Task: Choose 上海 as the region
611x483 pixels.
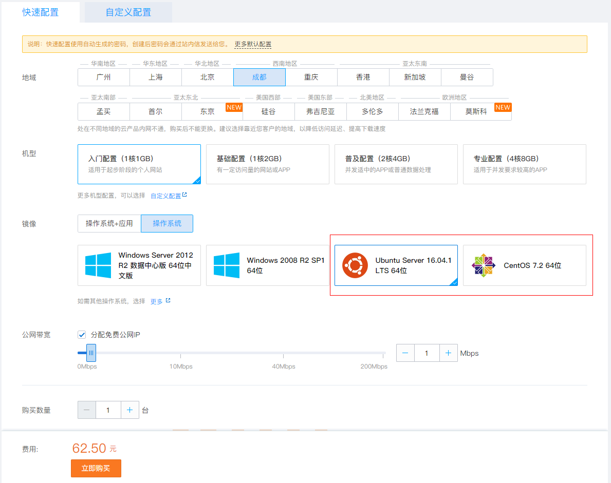Action: tap(156, 78)
